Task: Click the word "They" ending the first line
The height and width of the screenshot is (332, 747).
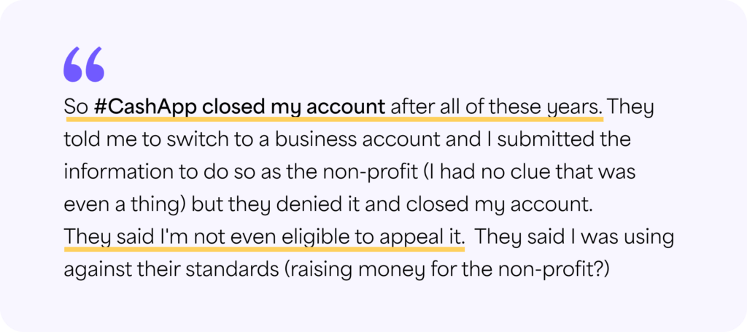Action: coord(631,107)
